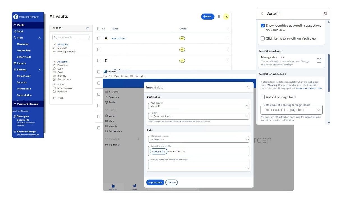Screen dimensions: 359x202
Task: Open the File format dropdown
Action: [x=199, y=139]
